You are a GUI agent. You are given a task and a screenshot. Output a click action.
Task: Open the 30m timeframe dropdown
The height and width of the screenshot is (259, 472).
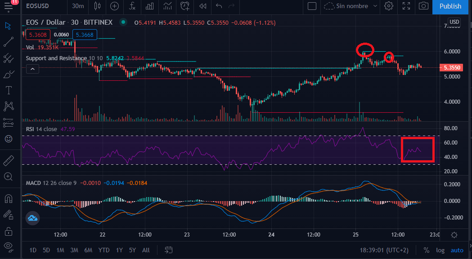point(78,6)
